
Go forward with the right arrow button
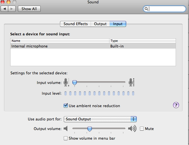tap(12, 9)
